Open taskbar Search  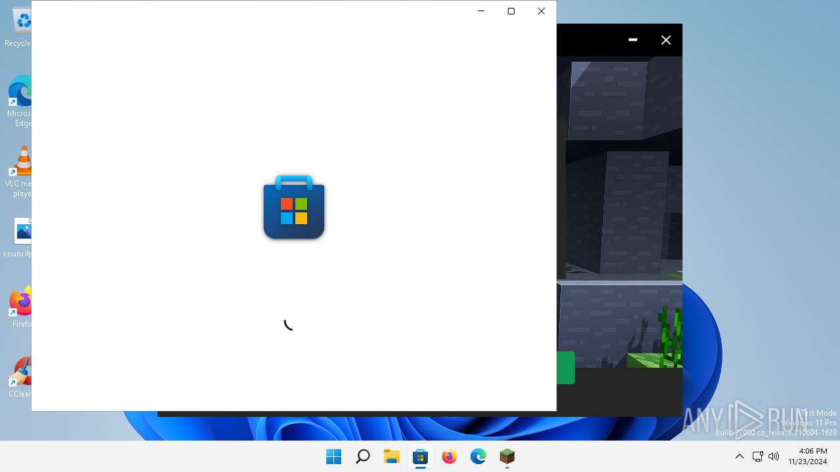click(x=362, y=456)
